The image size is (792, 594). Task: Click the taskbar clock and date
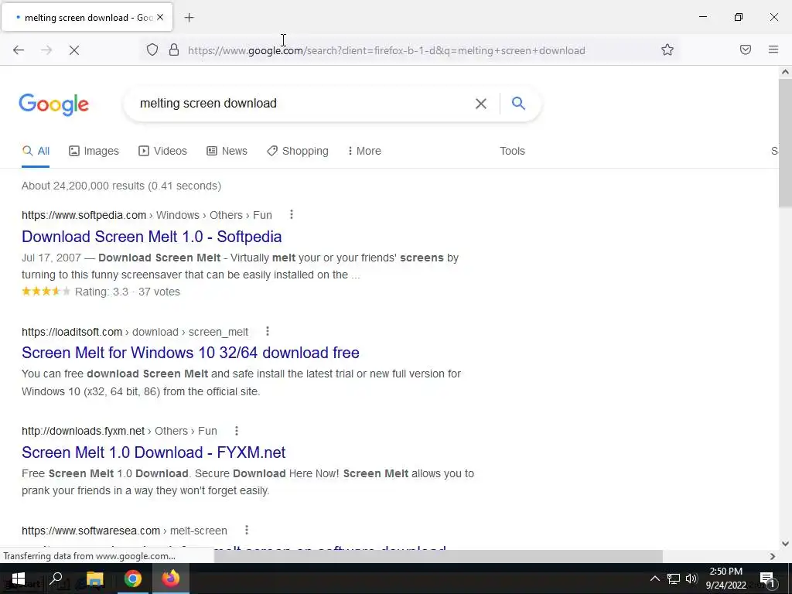tap(725, 579)
